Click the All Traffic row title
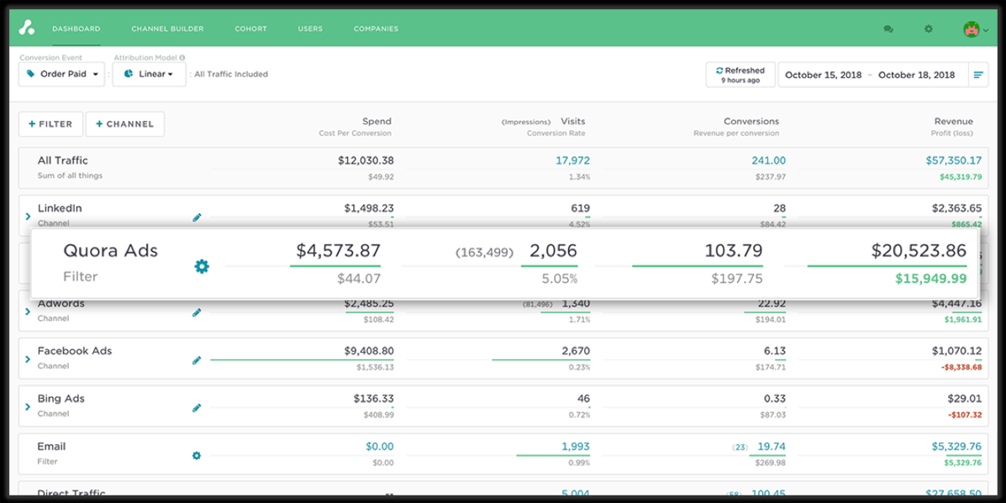1006x503 pixels. pos(63,161)
